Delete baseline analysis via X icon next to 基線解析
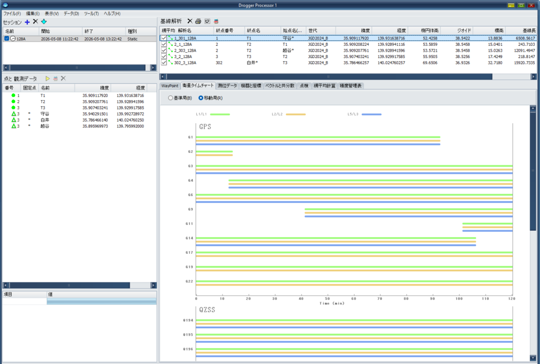Viewport: 540px width, 364px height. point(190,21)
